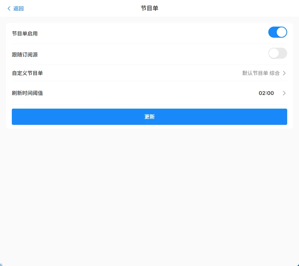Select the 默认节目单 综合 value
This screenshot has height=266, width=299.
point(261,73)
